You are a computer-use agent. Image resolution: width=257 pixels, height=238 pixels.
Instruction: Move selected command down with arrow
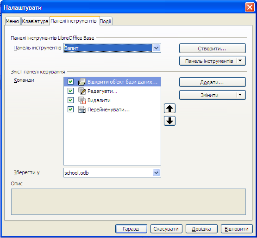[x=169, y=121]
